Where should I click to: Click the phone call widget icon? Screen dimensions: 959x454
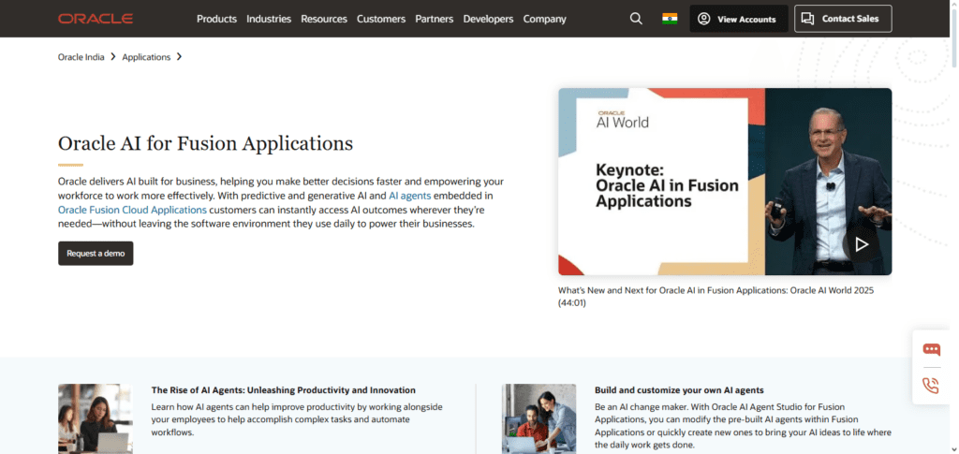click(932, 386)
